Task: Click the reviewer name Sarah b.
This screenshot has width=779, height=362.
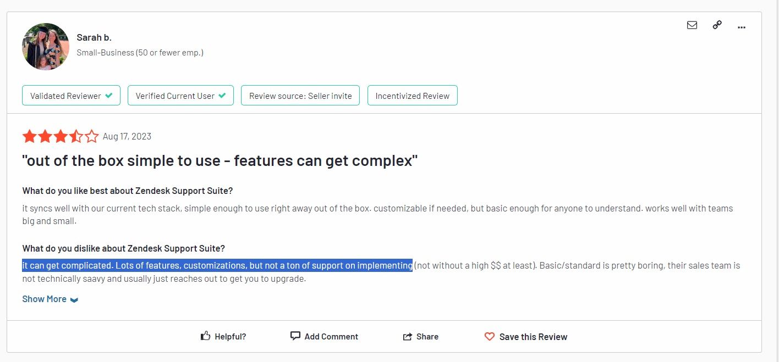Action: tap(94, 37)
